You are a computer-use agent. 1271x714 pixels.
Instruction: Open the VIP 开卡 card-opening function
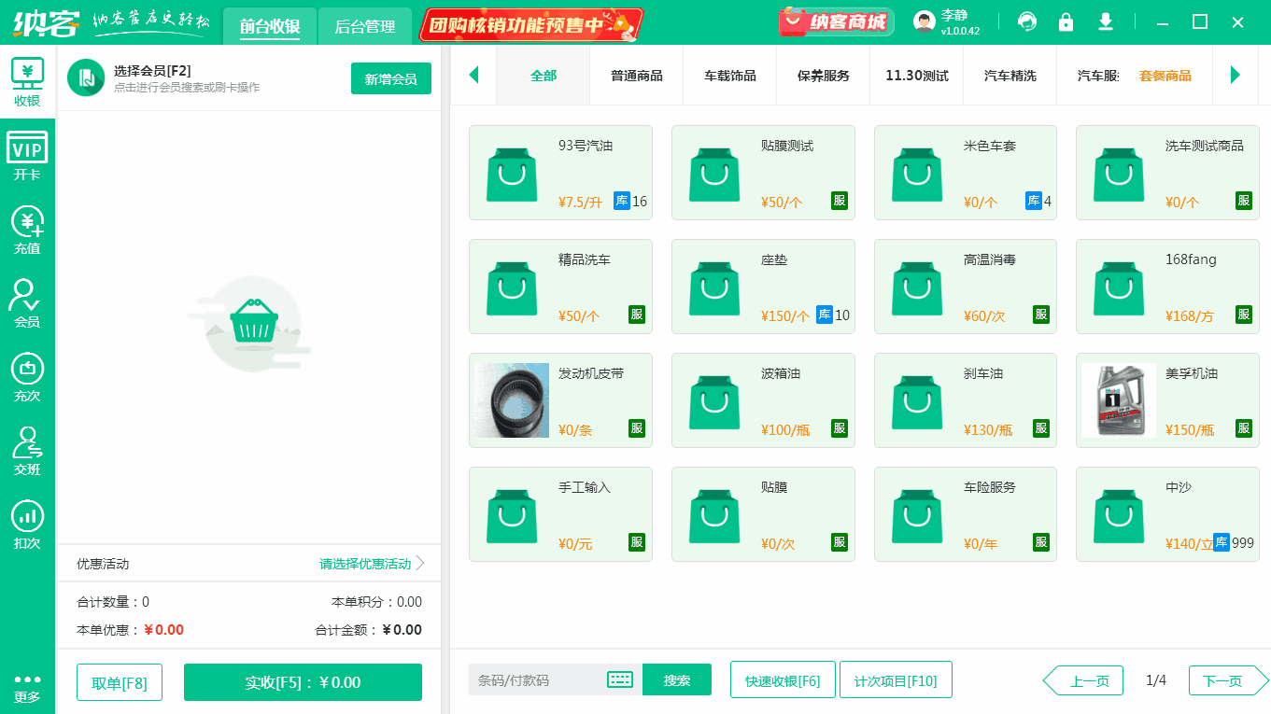(x=27, y=154)
